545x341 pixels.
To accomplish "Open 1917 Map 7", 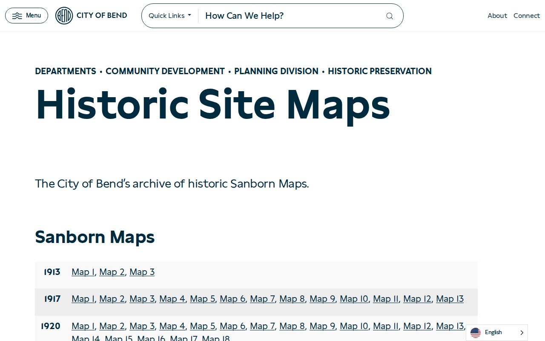I will click(262, 299).
